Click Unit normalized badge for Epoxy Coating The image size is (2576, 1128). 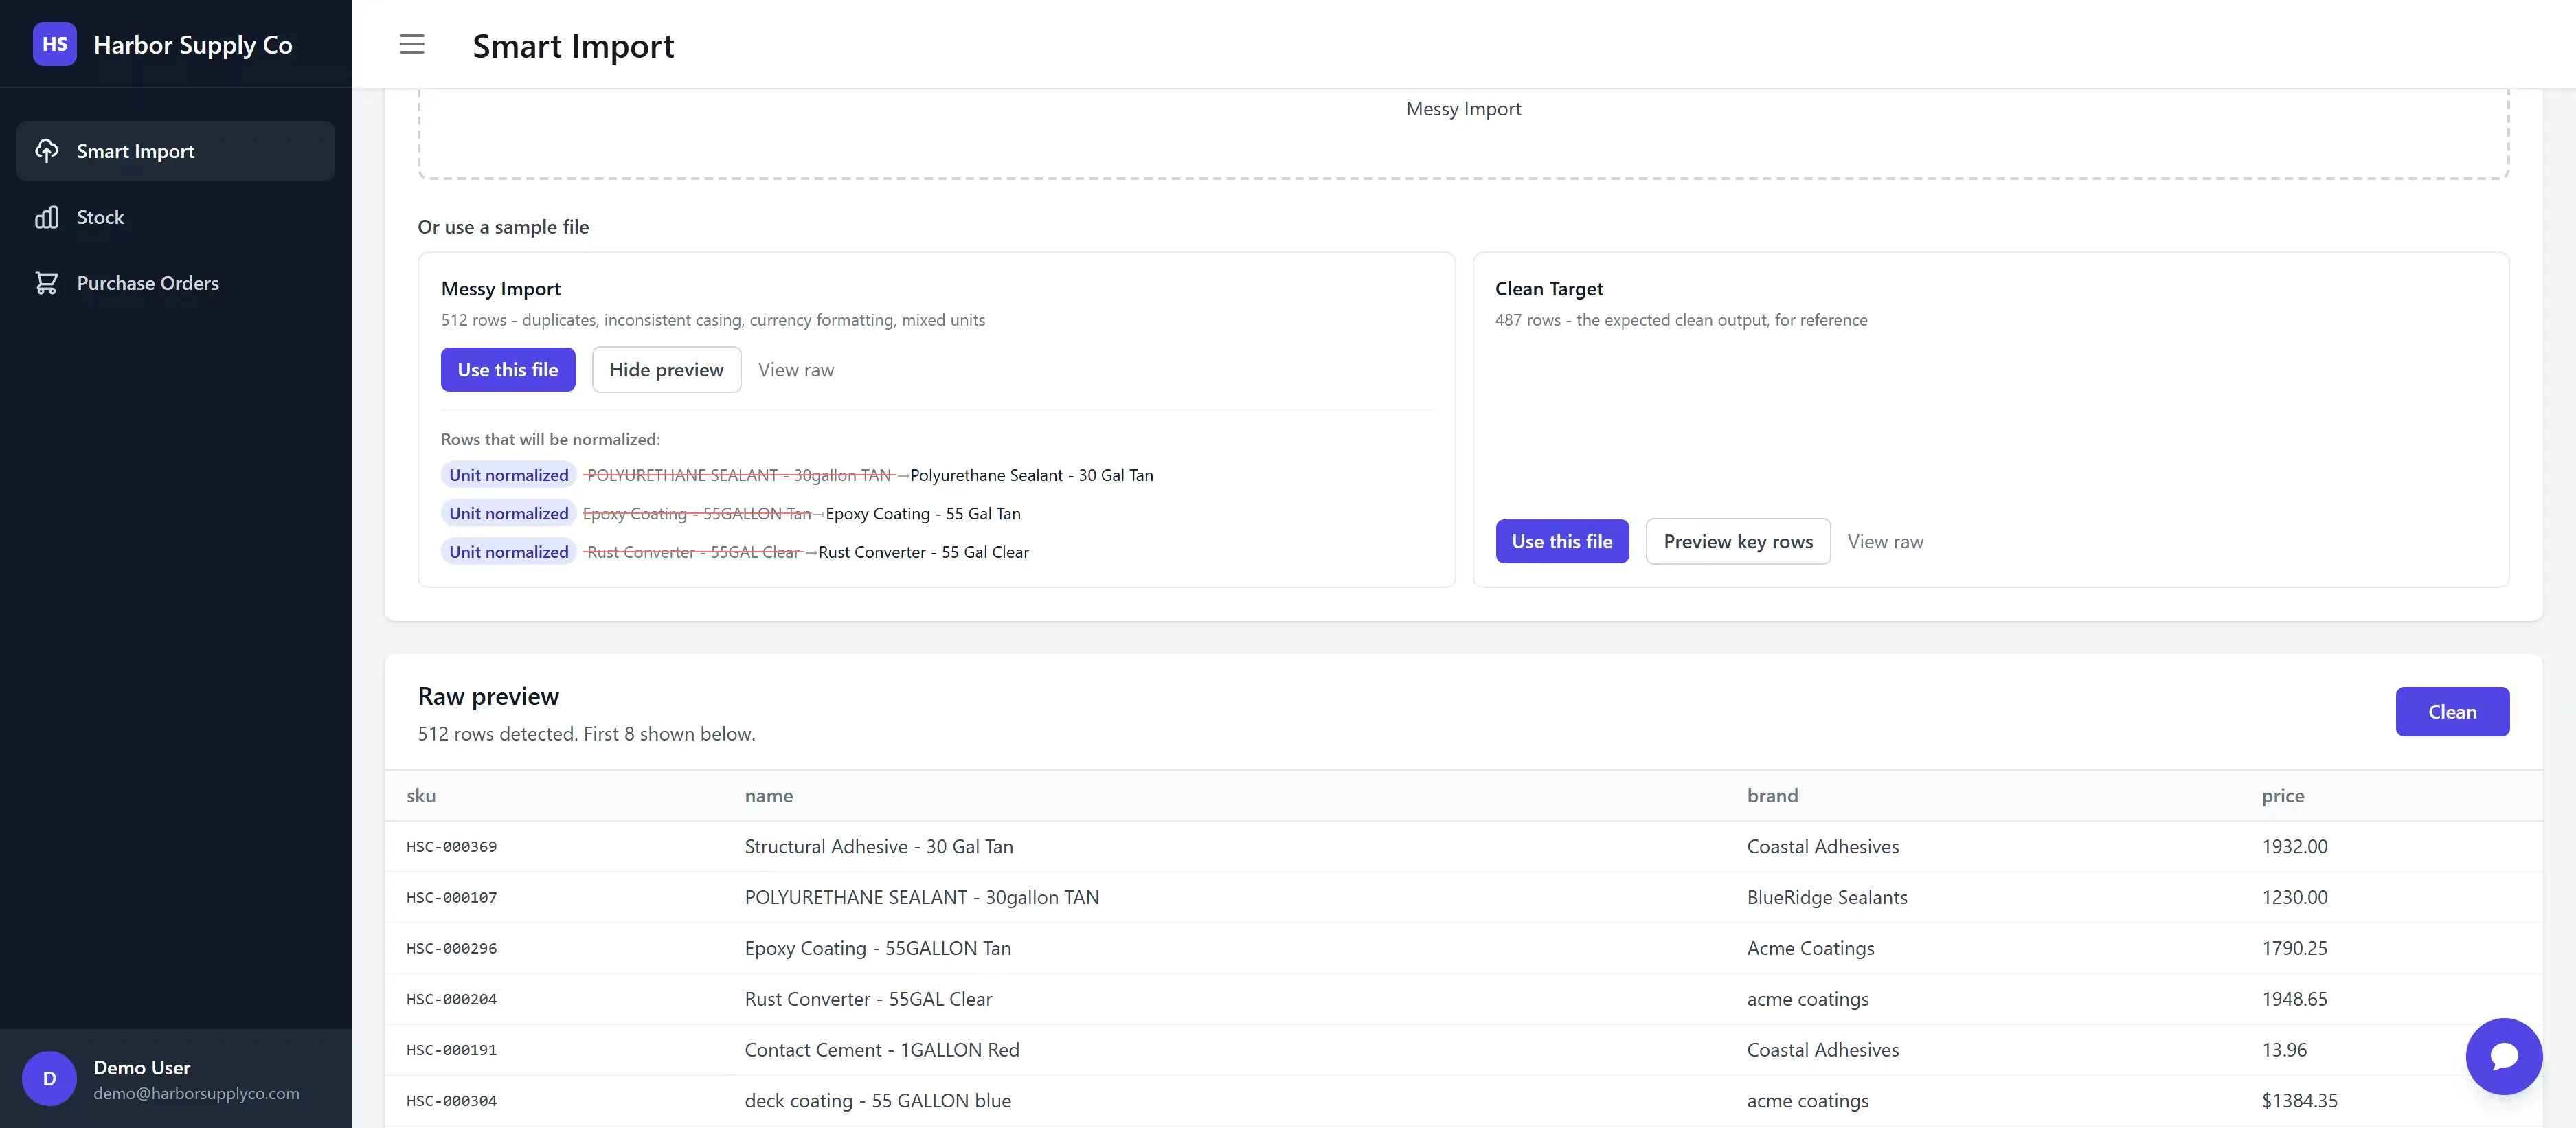coord(508,514)
